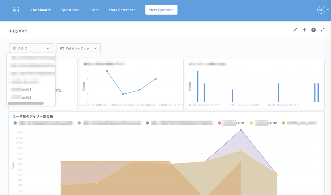Open the Pulses navigation item
Screen dimensions: 331x195
pyautogui.click(x=94, y=10)
